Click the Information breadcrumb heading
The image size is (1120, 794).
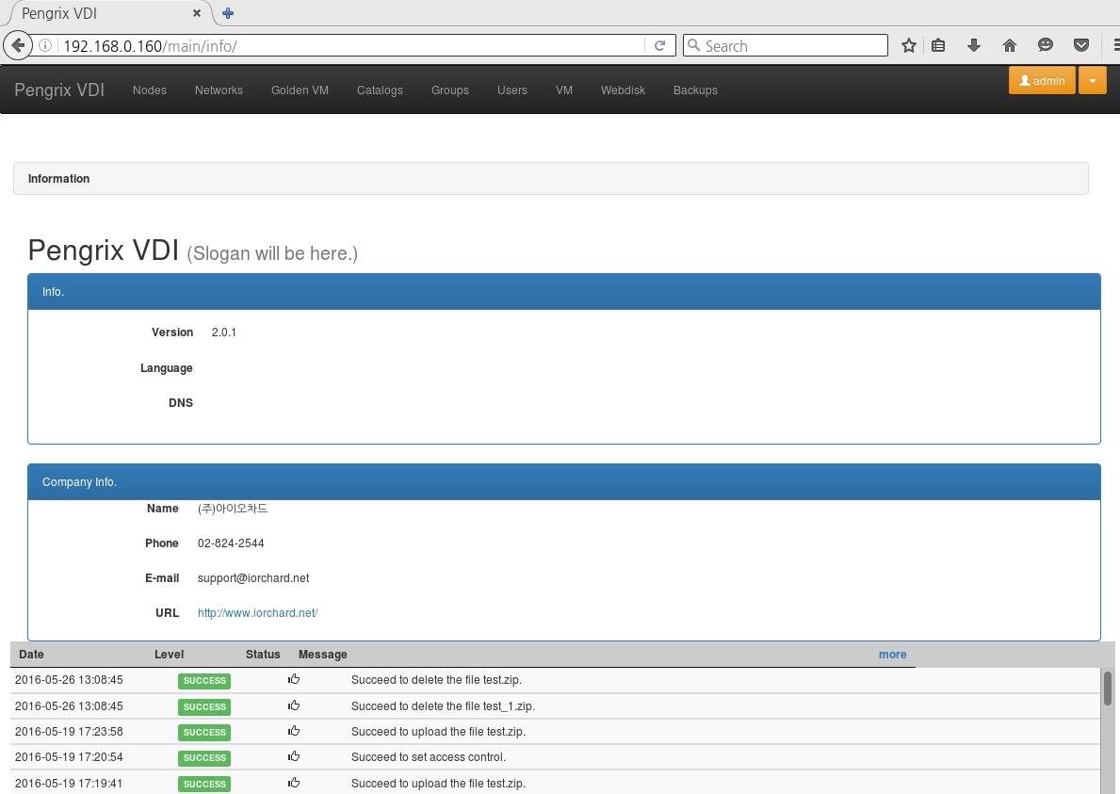point(58,179)
